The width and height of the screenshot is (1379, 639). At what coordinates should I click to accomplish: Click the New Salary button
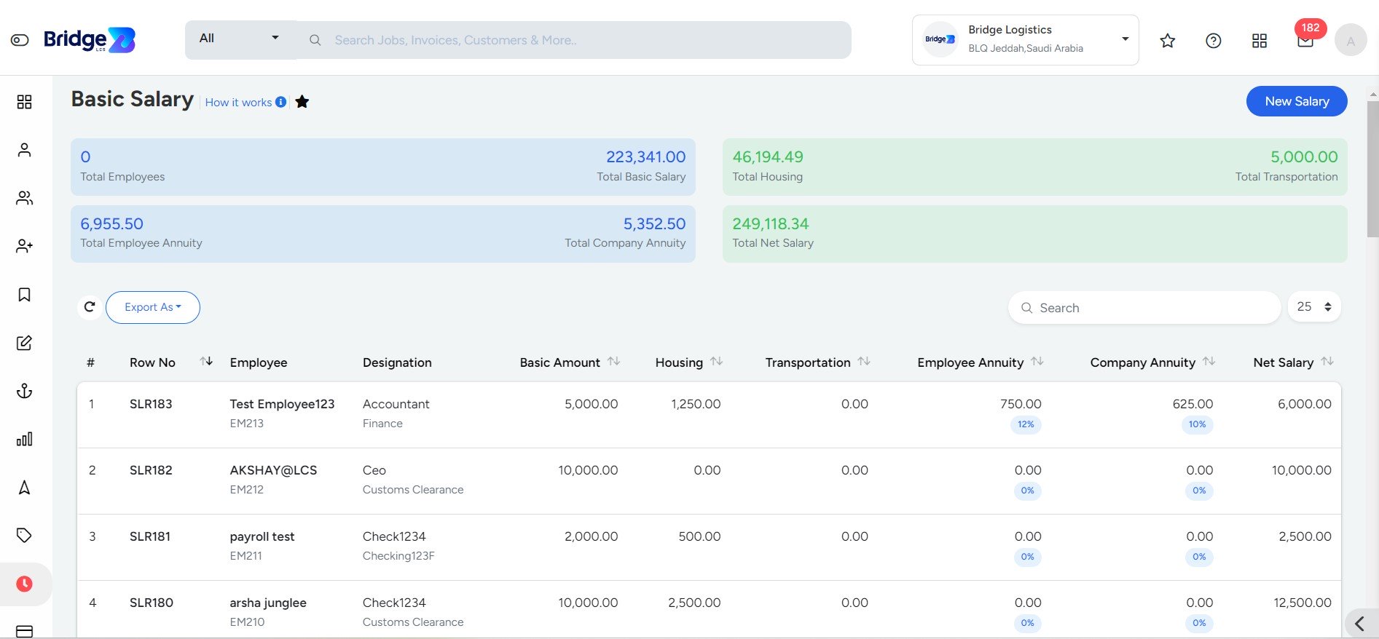pyautogui.click(x=1297, y=101)
